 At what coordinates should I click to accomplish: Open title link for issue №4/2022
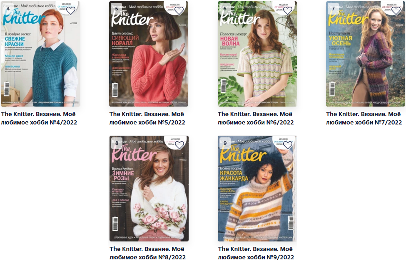[x=39, y=118]
